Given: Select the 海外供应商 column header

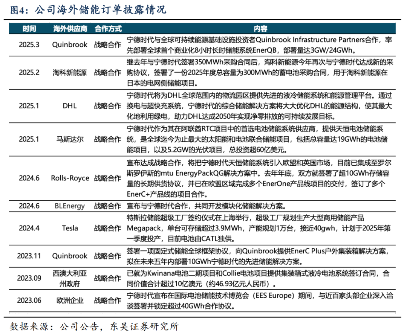Looking at the screenshot, I should [x=70, y=29].
